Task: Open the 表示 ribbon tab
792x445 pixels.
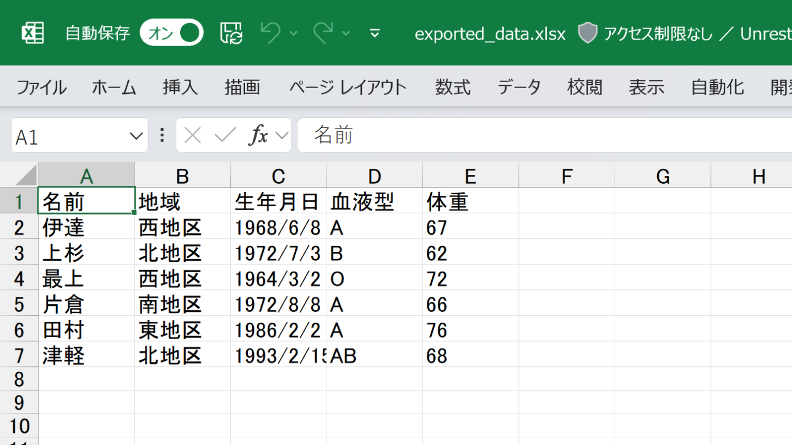Action: 647,87
